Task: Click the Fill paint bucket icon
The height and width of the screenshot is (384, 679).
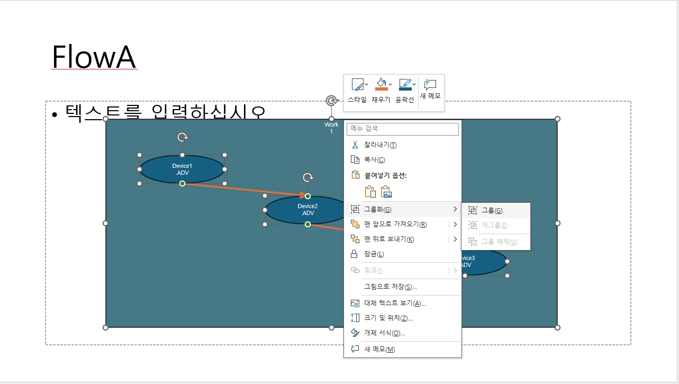Action: tap(381, 85)
